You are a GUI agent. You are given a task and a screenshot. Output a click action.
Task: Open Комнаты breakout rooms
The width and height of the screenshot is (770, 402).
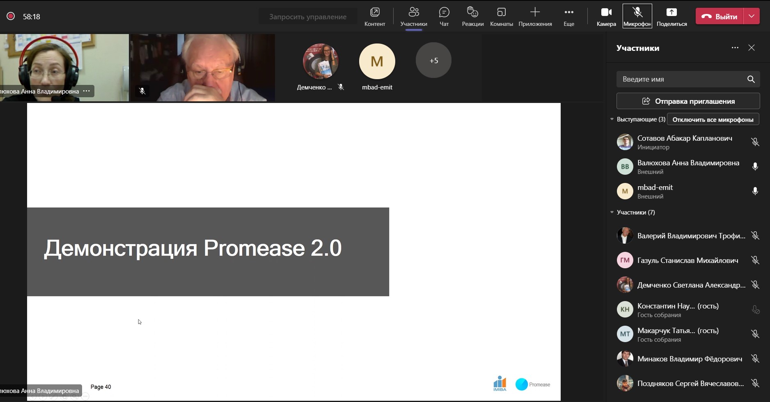pyautogui.click(x=502, y=16)
